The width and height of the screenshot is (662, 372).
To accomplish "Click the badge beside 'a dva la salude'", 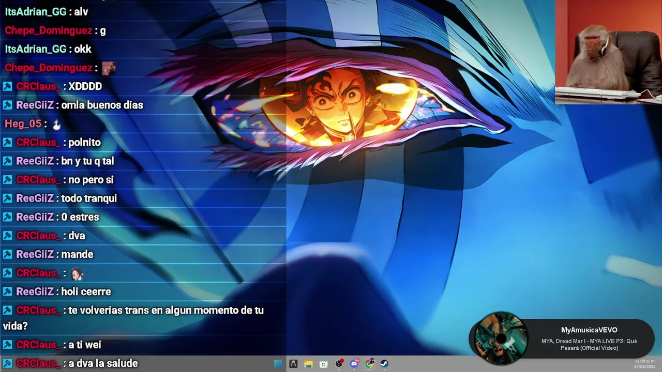I will 7,363.
